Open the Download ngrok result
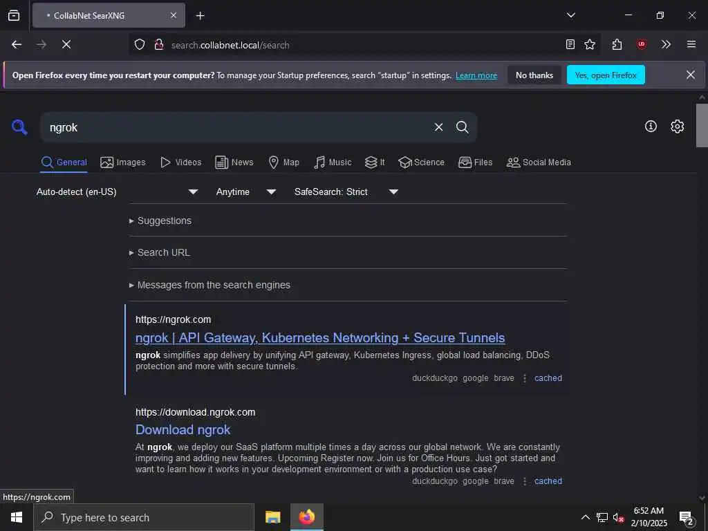Viewport: 708px width, 531px height. tap(183, 430)
